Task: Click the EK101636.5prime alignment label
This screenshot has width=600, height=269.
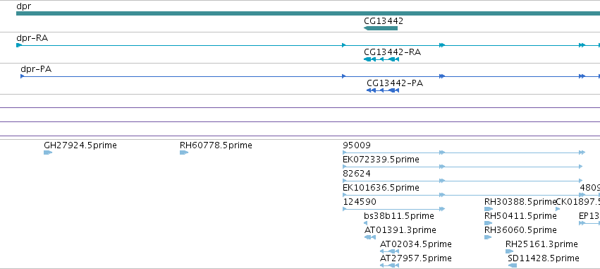Action: tap(381, 187)
